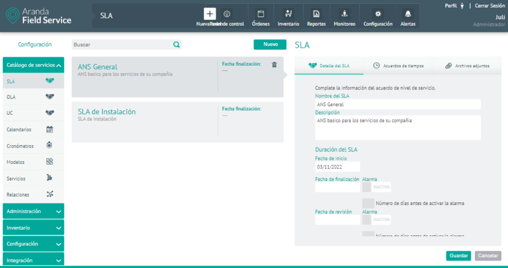Switch to the Archivos adjuntos tab
This screenshot has width=508, height=268.
click(x=467, y=66)
